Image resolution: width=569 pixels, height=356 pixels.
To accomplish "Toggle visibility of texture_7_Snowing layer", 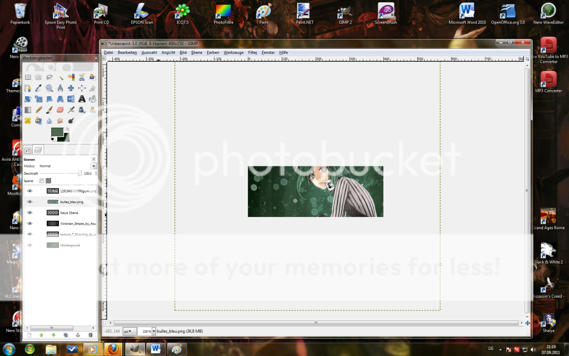I will [x=30, y=234].
